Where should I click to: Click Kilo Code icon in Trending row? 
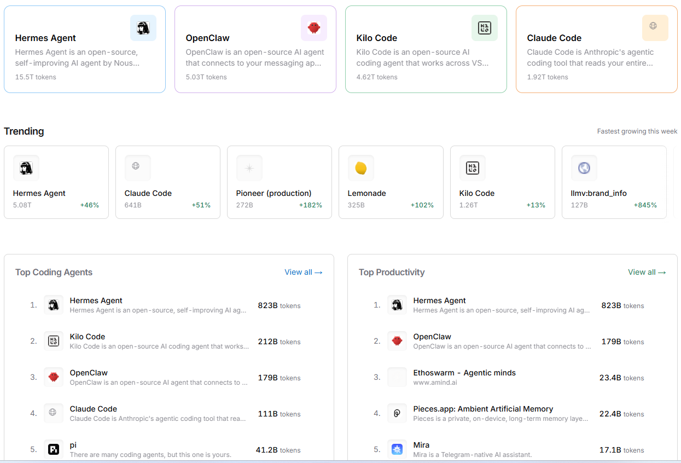point(473,168)
